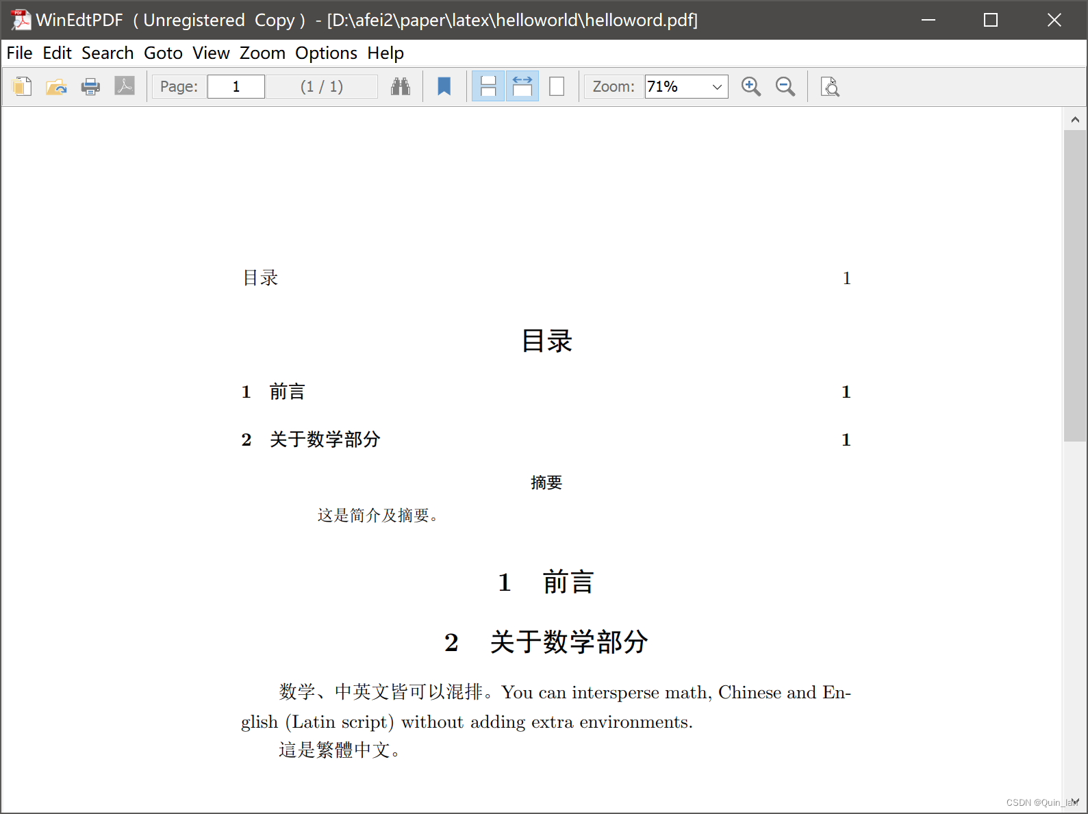Open the Search menu

(x=107, y=53)
